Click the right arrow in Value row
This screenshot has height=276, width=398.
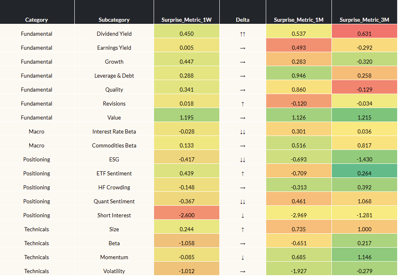243,118
